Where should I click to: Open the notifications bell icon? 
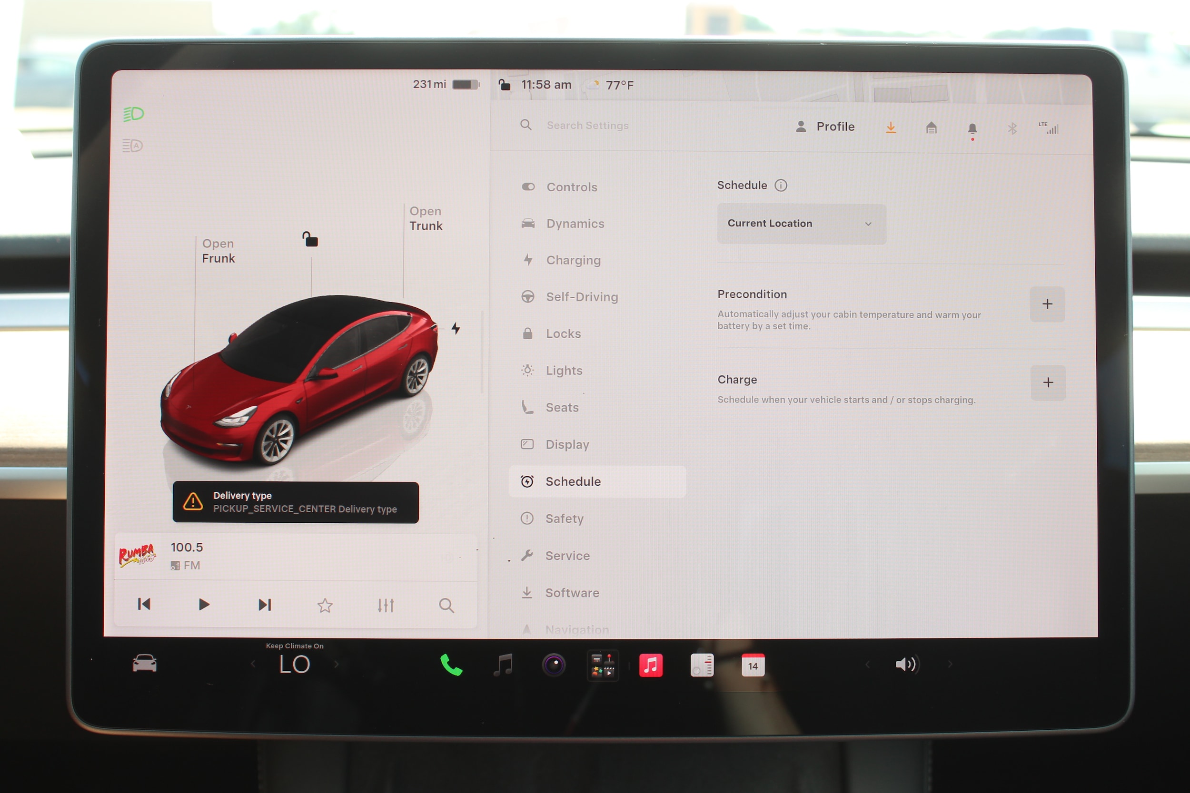(972, 129)
